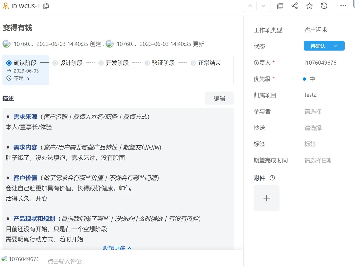Open the change history clock icon

point(324,6)
